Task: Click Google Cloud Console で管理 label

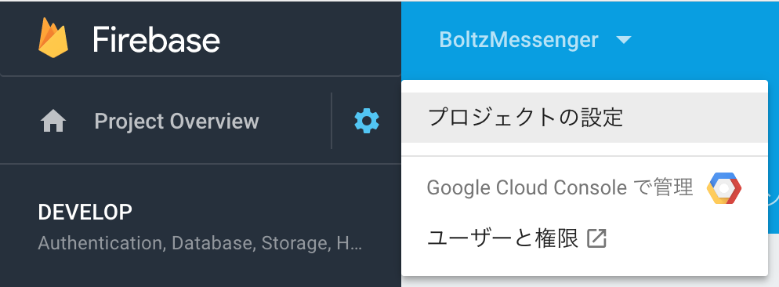Action: coord(560,188)
